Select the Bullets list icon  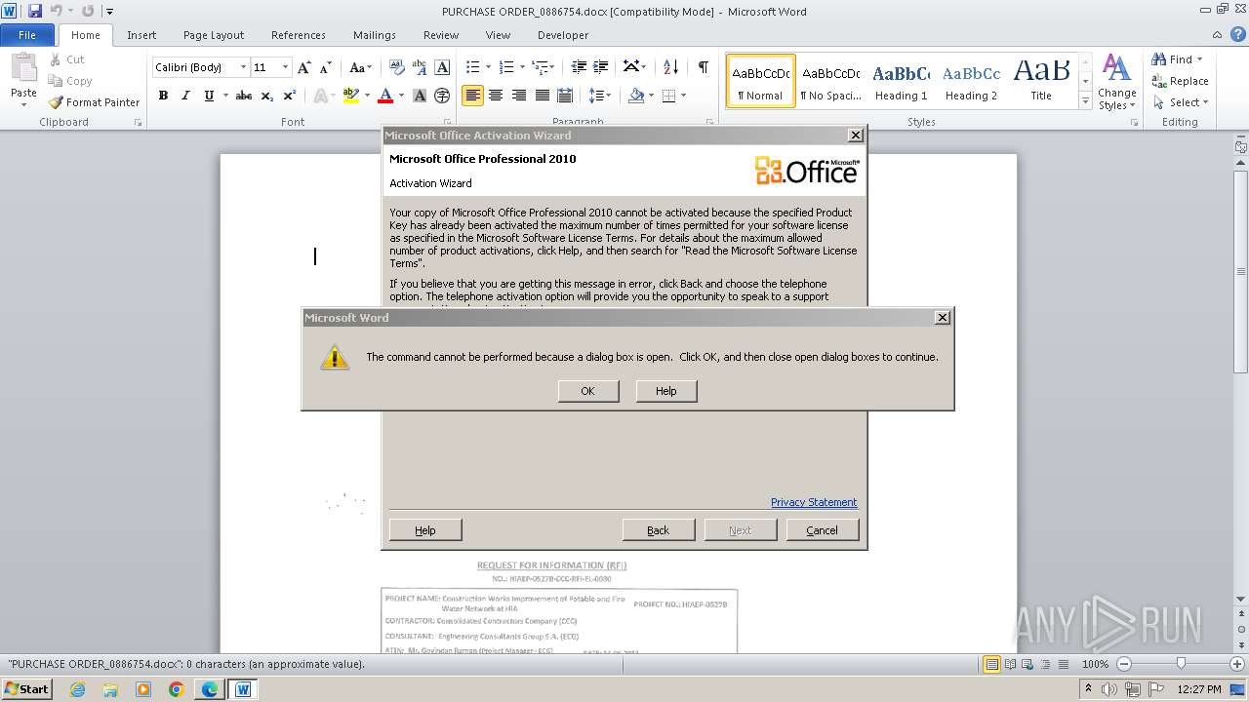click(x=473, y=67)
